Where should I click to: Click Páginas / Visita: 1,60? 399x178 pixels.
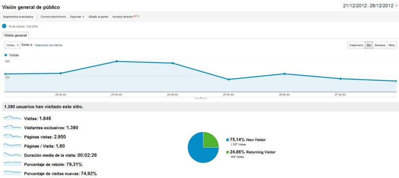pyautogui.click(x=44, y=146)
